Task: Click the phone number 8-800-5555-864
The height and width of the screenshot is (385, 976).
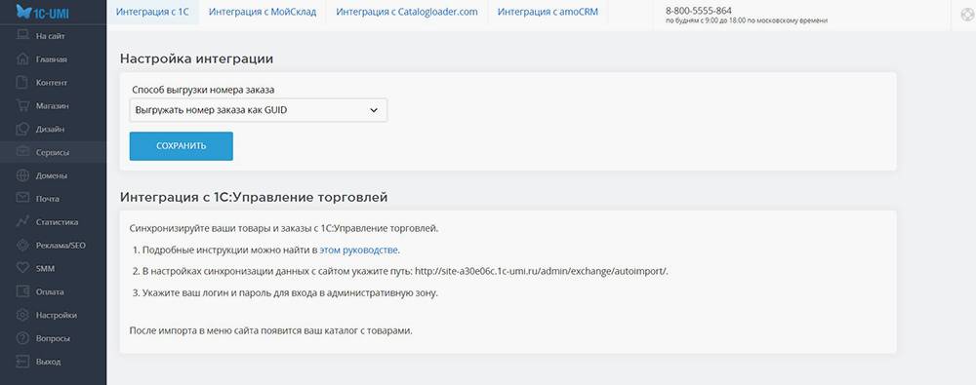Action: 699,11
